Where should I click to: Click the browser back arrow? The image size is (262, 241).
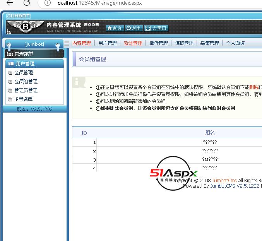click(10, 3)
